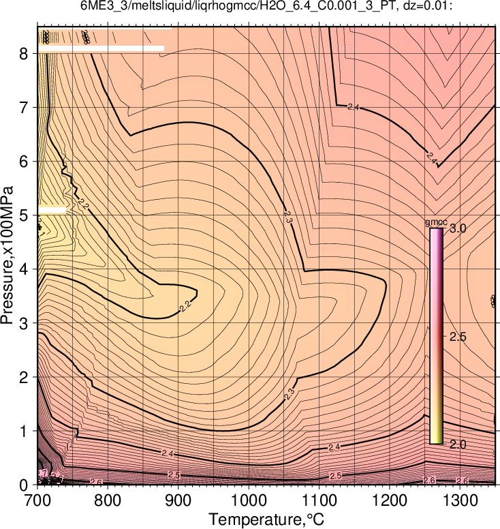Click the Temperature,°C axis label
The image size is (500, 529).
(266, 519)
